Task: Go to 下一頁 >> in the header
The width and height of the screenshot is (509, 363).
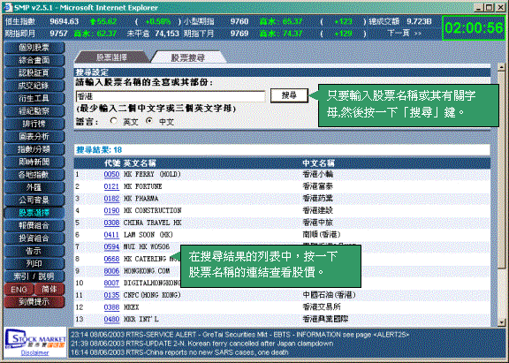Action: (405, 33)
